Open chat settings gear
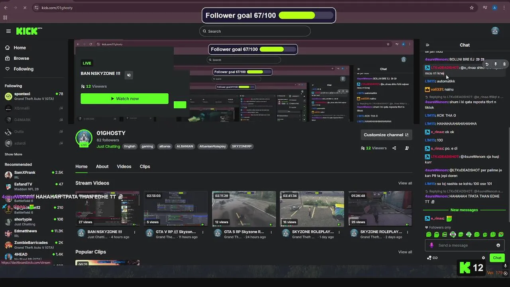This screenshot has height=287, width=510. 483,258
